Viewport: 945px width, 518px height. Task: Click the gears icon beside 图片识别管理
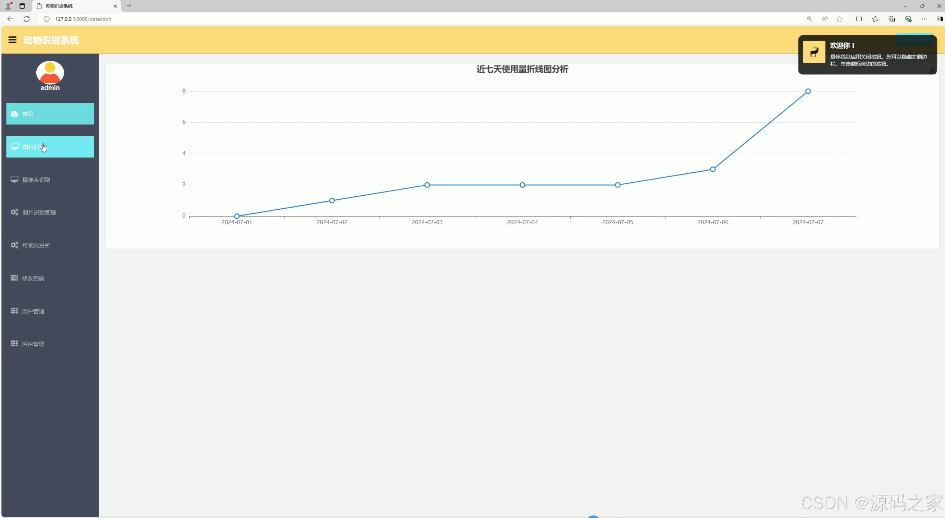pos(14,212)
